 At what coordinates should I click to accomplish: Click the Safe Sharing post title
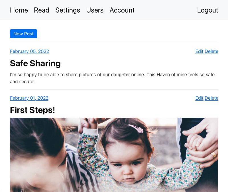[x=35, y=63]
